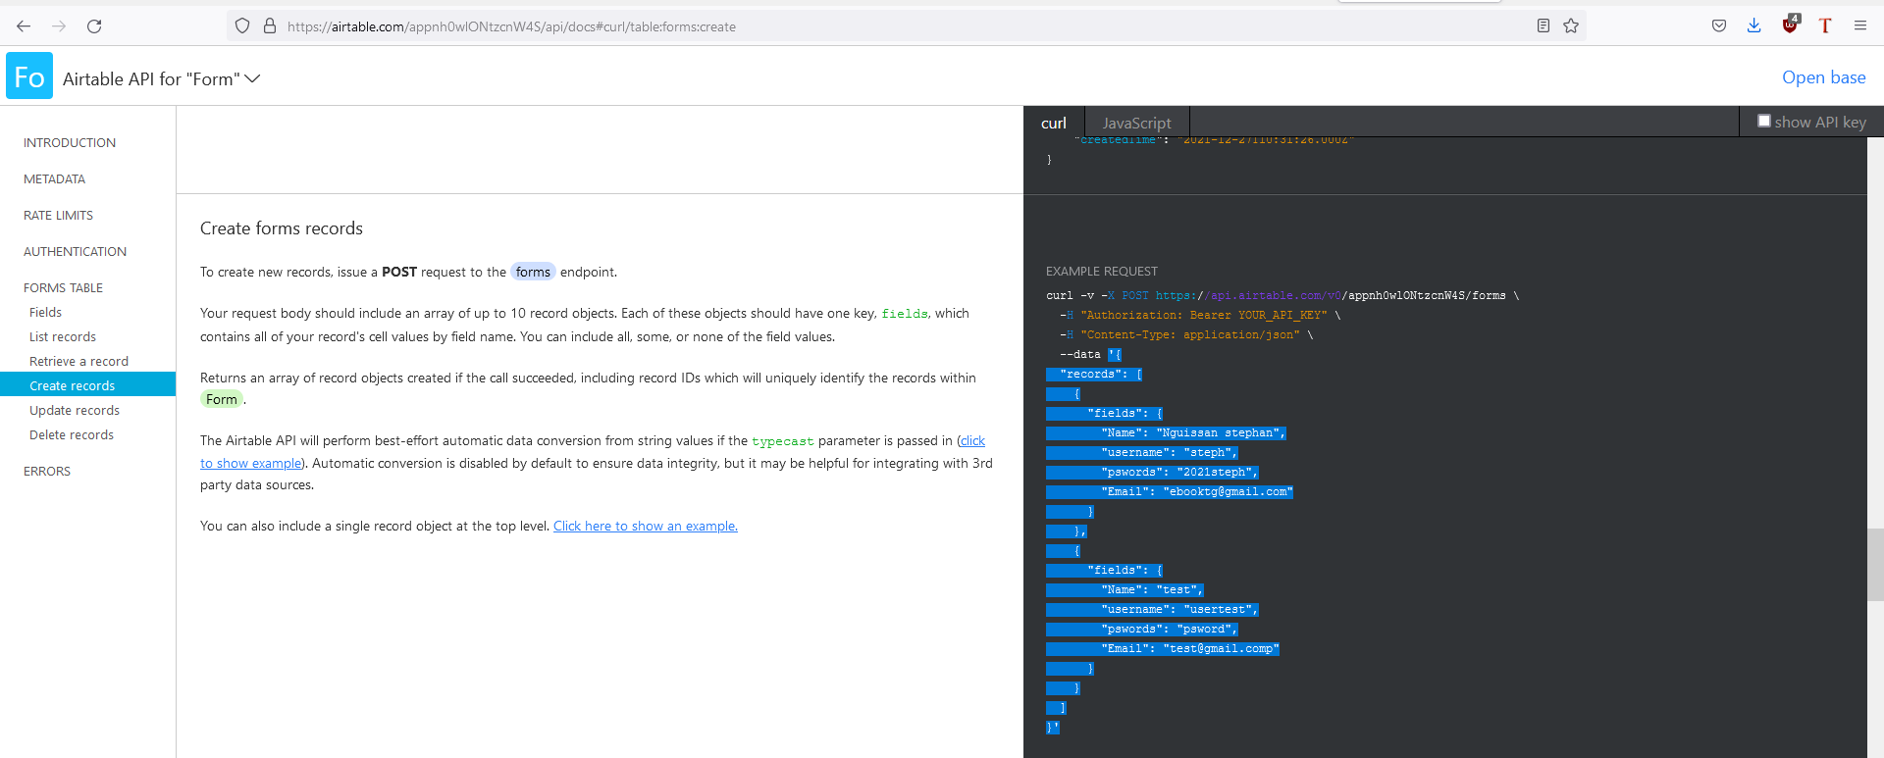
Task: Click the highlighted forms endpoint tag
Action: click(534, 273)
